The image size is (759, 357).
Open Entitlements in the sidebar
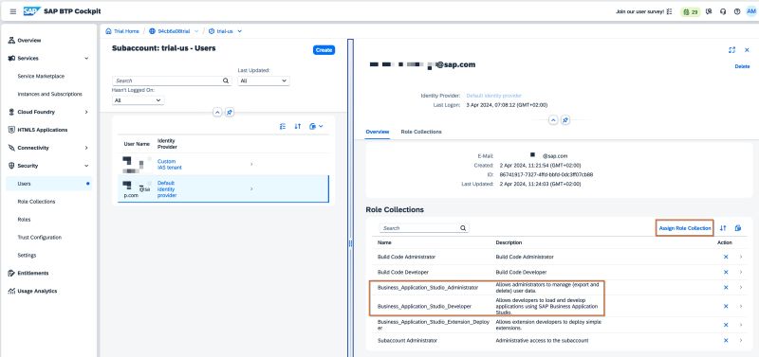[32, 273]
